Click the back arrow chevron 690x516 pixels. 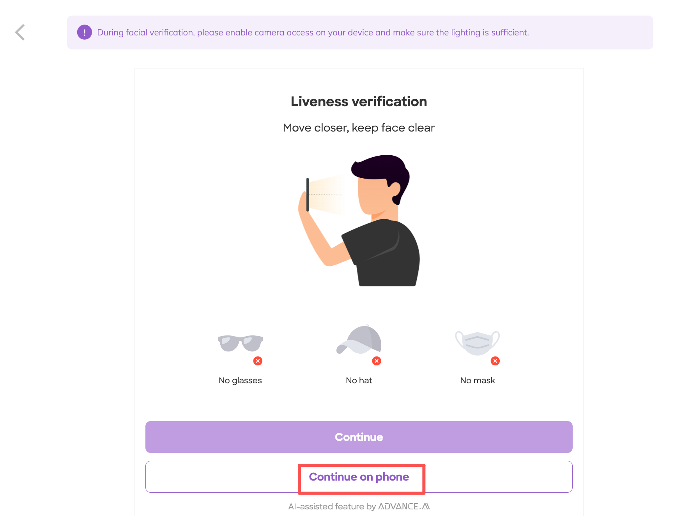[x=20, y=32]
